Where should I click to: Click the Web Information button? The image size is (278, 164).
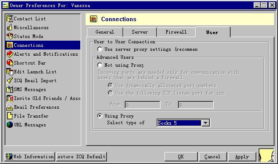[x=30, y=156]
